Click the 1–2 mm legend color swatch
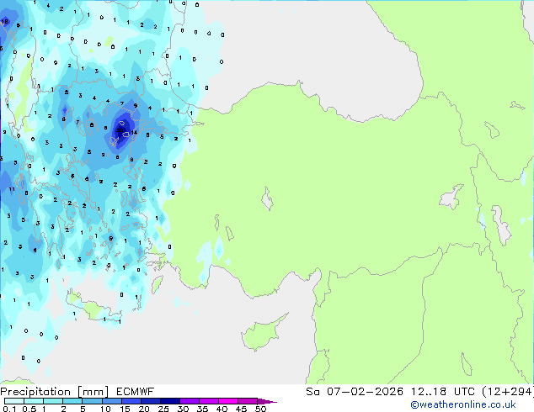Viewport: 534px width, 412px height. tap(53, 401)
